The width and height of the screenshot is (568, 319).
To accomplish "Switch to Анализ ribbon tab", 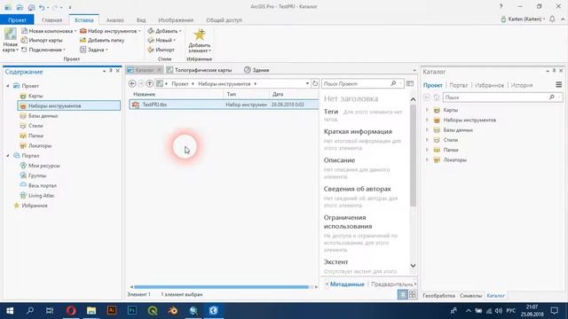I will pyautogui.click(x=115, y=19).
